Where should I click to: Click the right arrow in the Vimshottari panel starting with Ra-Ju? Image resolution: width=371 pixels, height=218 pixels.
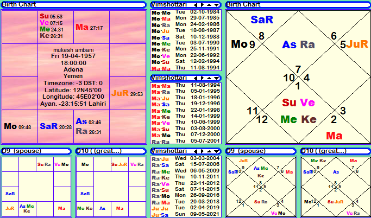[x=202, y=151]
